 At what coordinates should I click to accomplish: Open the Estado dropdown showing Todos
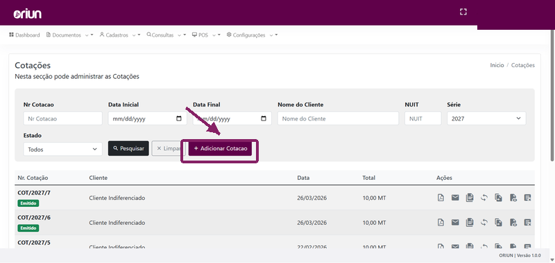click(x=62, y=149)
